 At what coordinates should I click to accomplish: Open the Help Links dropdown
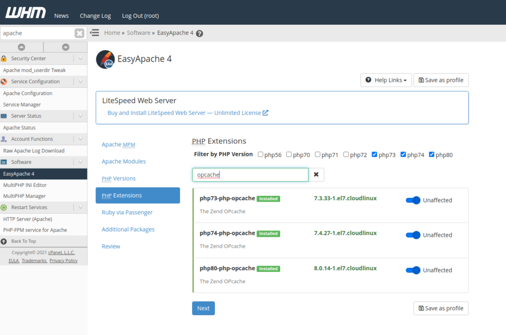click(x=386, y=80)
